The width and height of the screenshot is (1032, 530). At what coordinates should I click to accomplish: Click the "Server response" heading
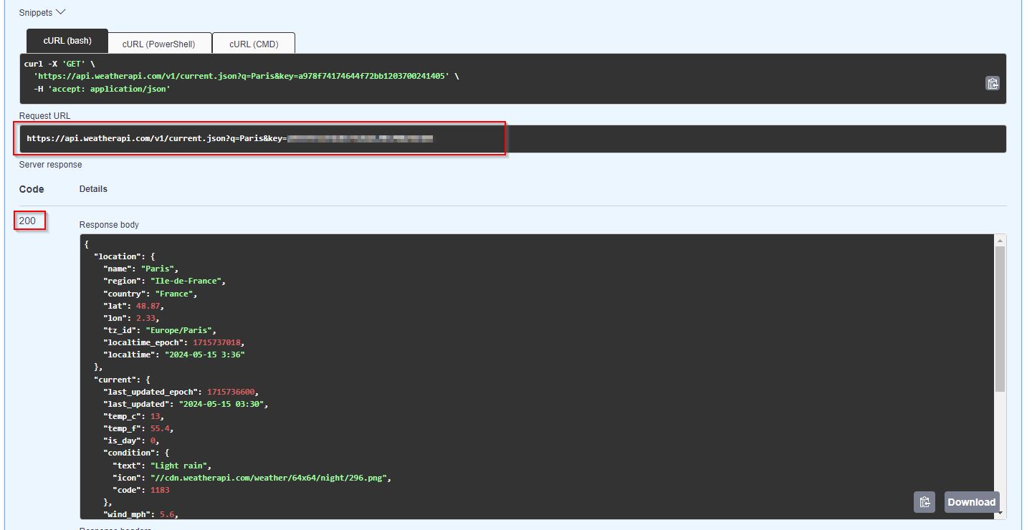coord(50,165)
